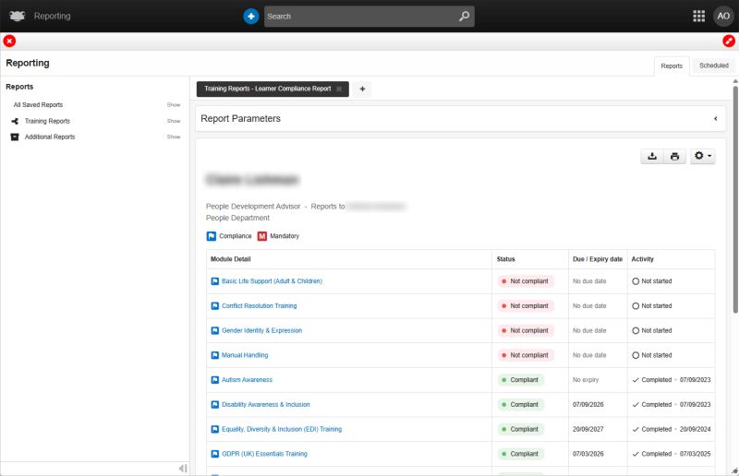Click into the Search input field
739x476 pixels.
click(360, 16)
